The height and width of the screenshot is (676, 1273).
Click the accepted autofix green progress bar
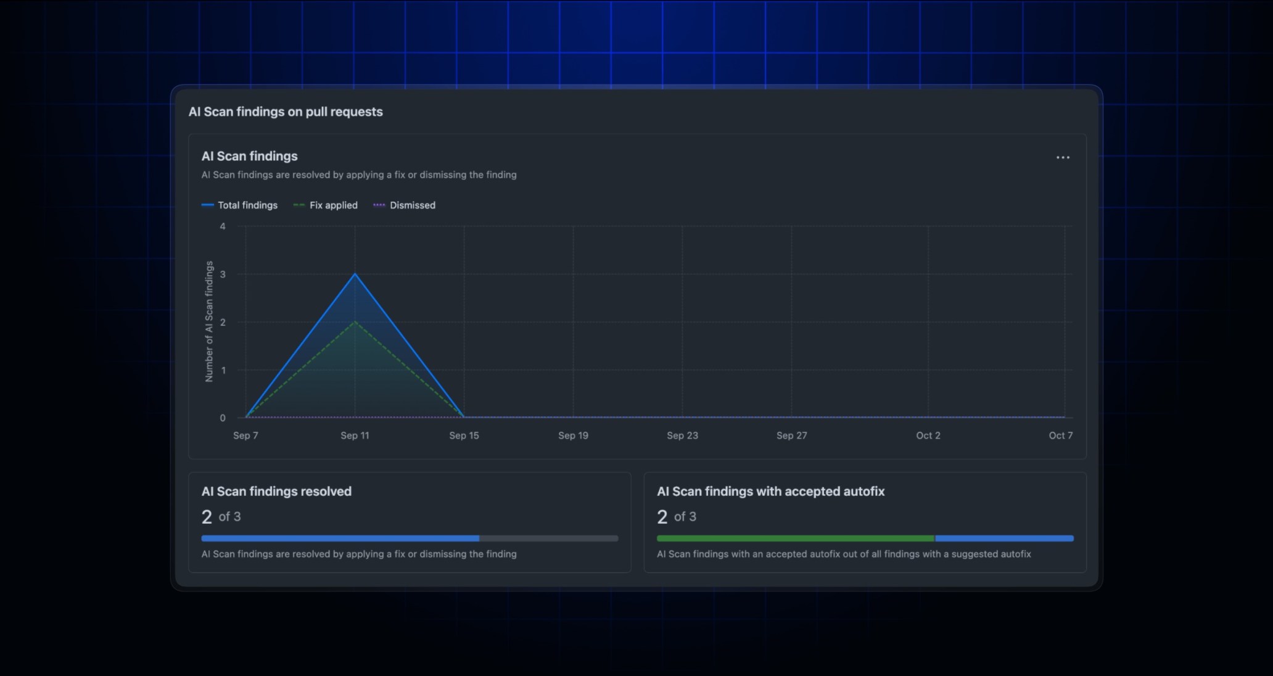pyautogui.click(x=796, y=538)
